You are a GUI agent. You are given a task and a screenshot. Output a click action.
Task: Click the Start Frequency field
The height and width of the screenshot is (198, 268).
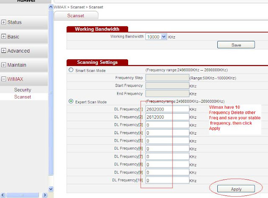[167, 86]
